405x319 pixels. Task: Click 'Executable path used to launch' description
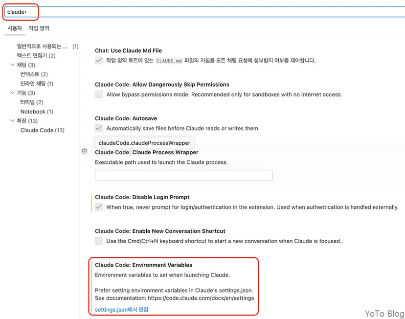(x=161, y=162)
